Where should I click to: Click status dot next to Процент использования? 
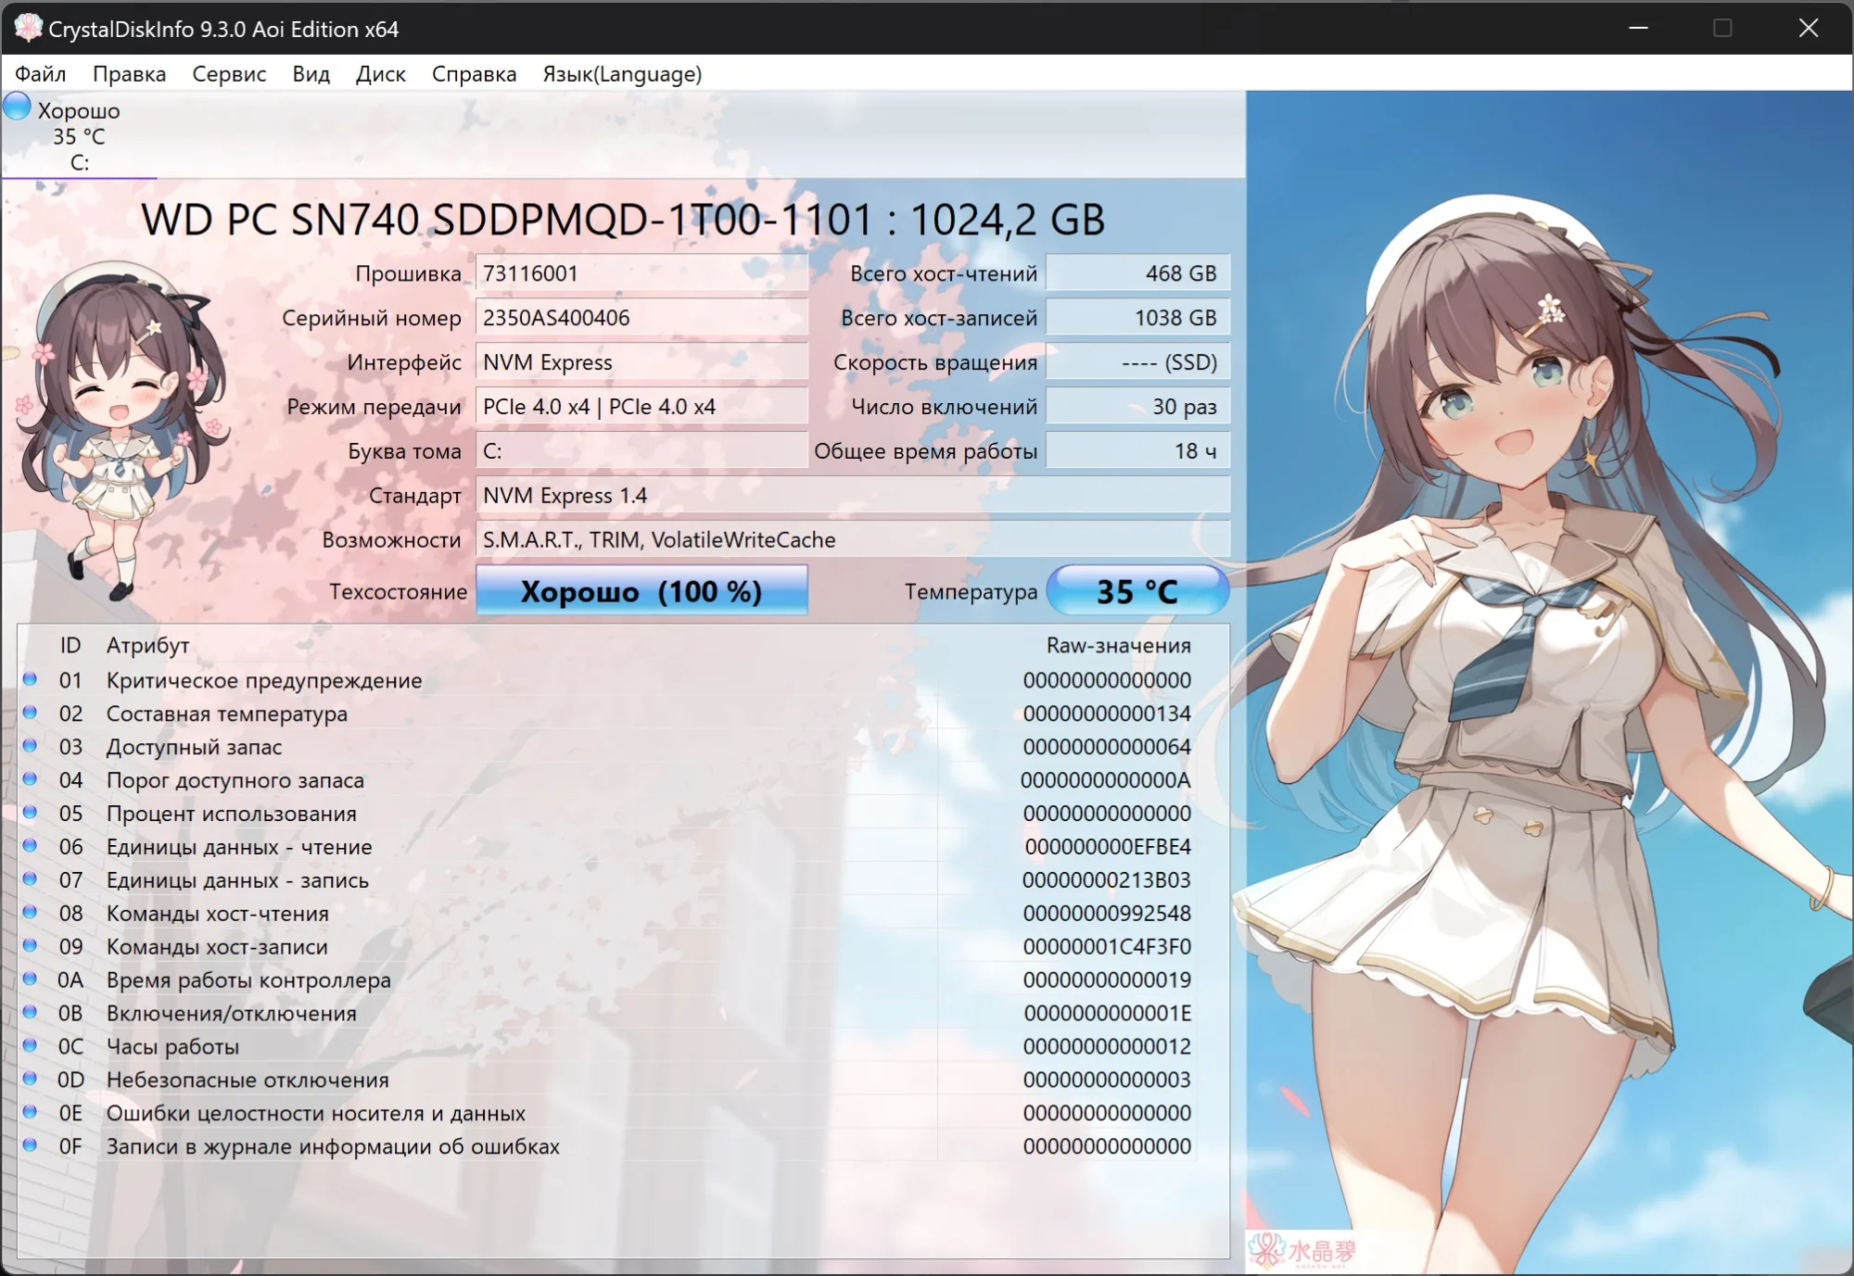(x=31, y=813)
